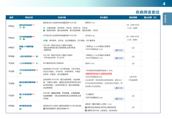Click the text "脑脊液分析+血培养系统增菌培养+PCR 5项"

pos(60,23)
